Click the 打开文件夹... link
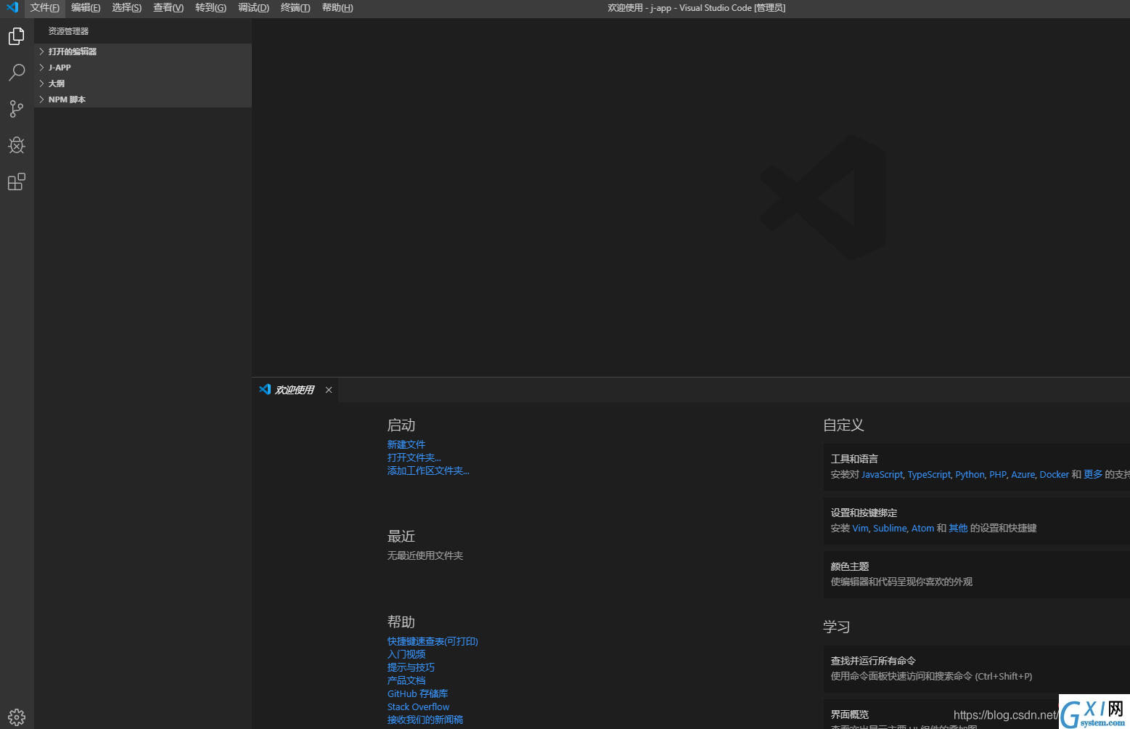1130x729 pixels. tap(414, 457)
